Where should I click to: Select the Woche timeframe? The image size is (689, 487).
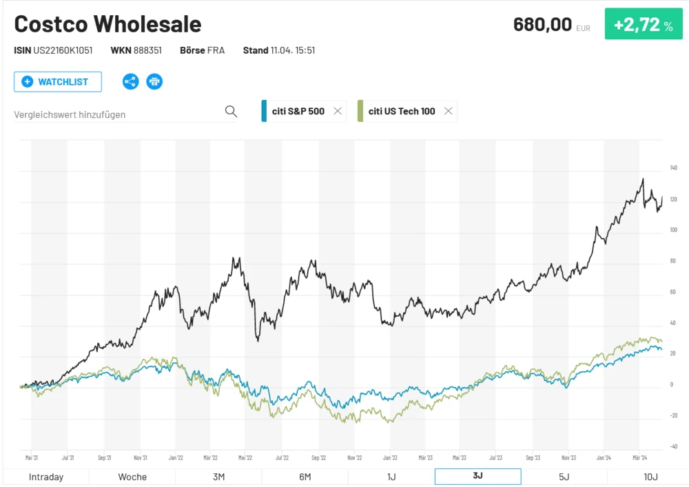131,476
